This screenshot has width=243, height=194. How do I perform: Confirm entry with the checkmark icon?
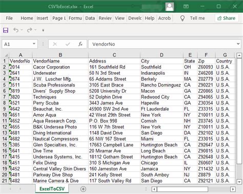pyautogui.click(x=68, y=44)
